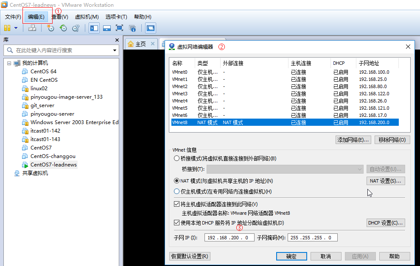420x266 pixels.
Task: Select pinyougou-server virtual machine
Action: click(52, 114)
